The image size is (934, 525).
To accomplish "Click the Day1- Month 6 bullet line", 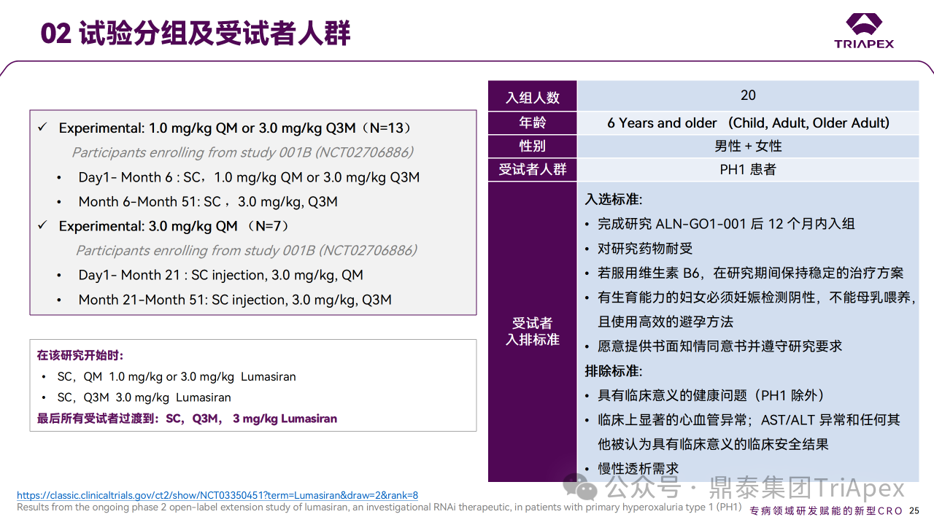I will 248,177.
